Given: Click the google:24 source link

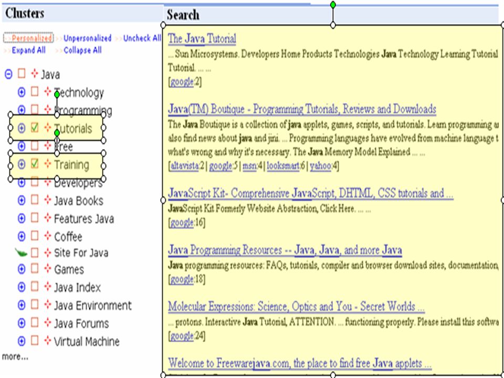Looking at the screenshot, I should pos(182,336).
